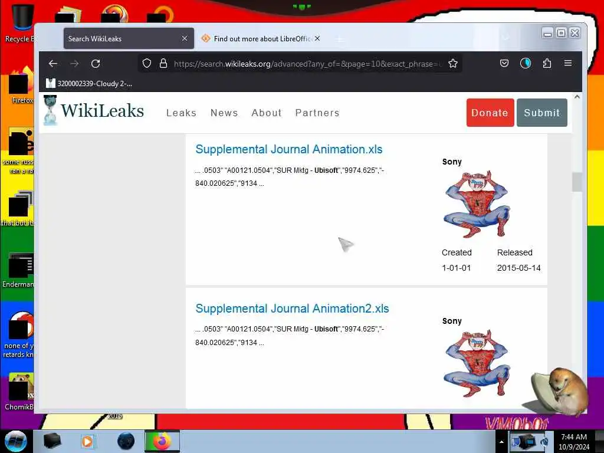Click the Submit button
604x453 pixels.
click(x=541, y=113)
